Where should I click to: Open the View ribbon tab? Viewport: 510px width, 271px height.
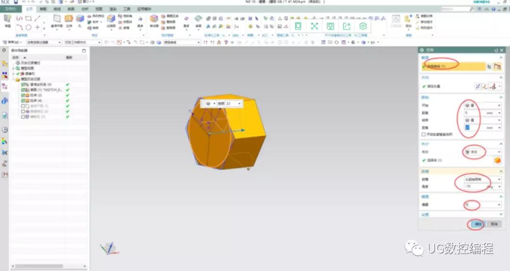[x=99, y=9]
